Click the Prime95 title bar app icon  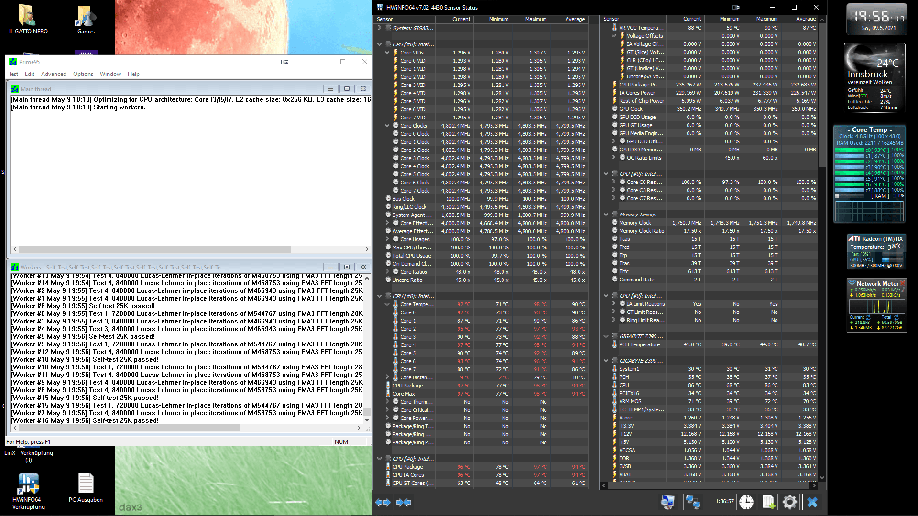[x=13, y=62]
